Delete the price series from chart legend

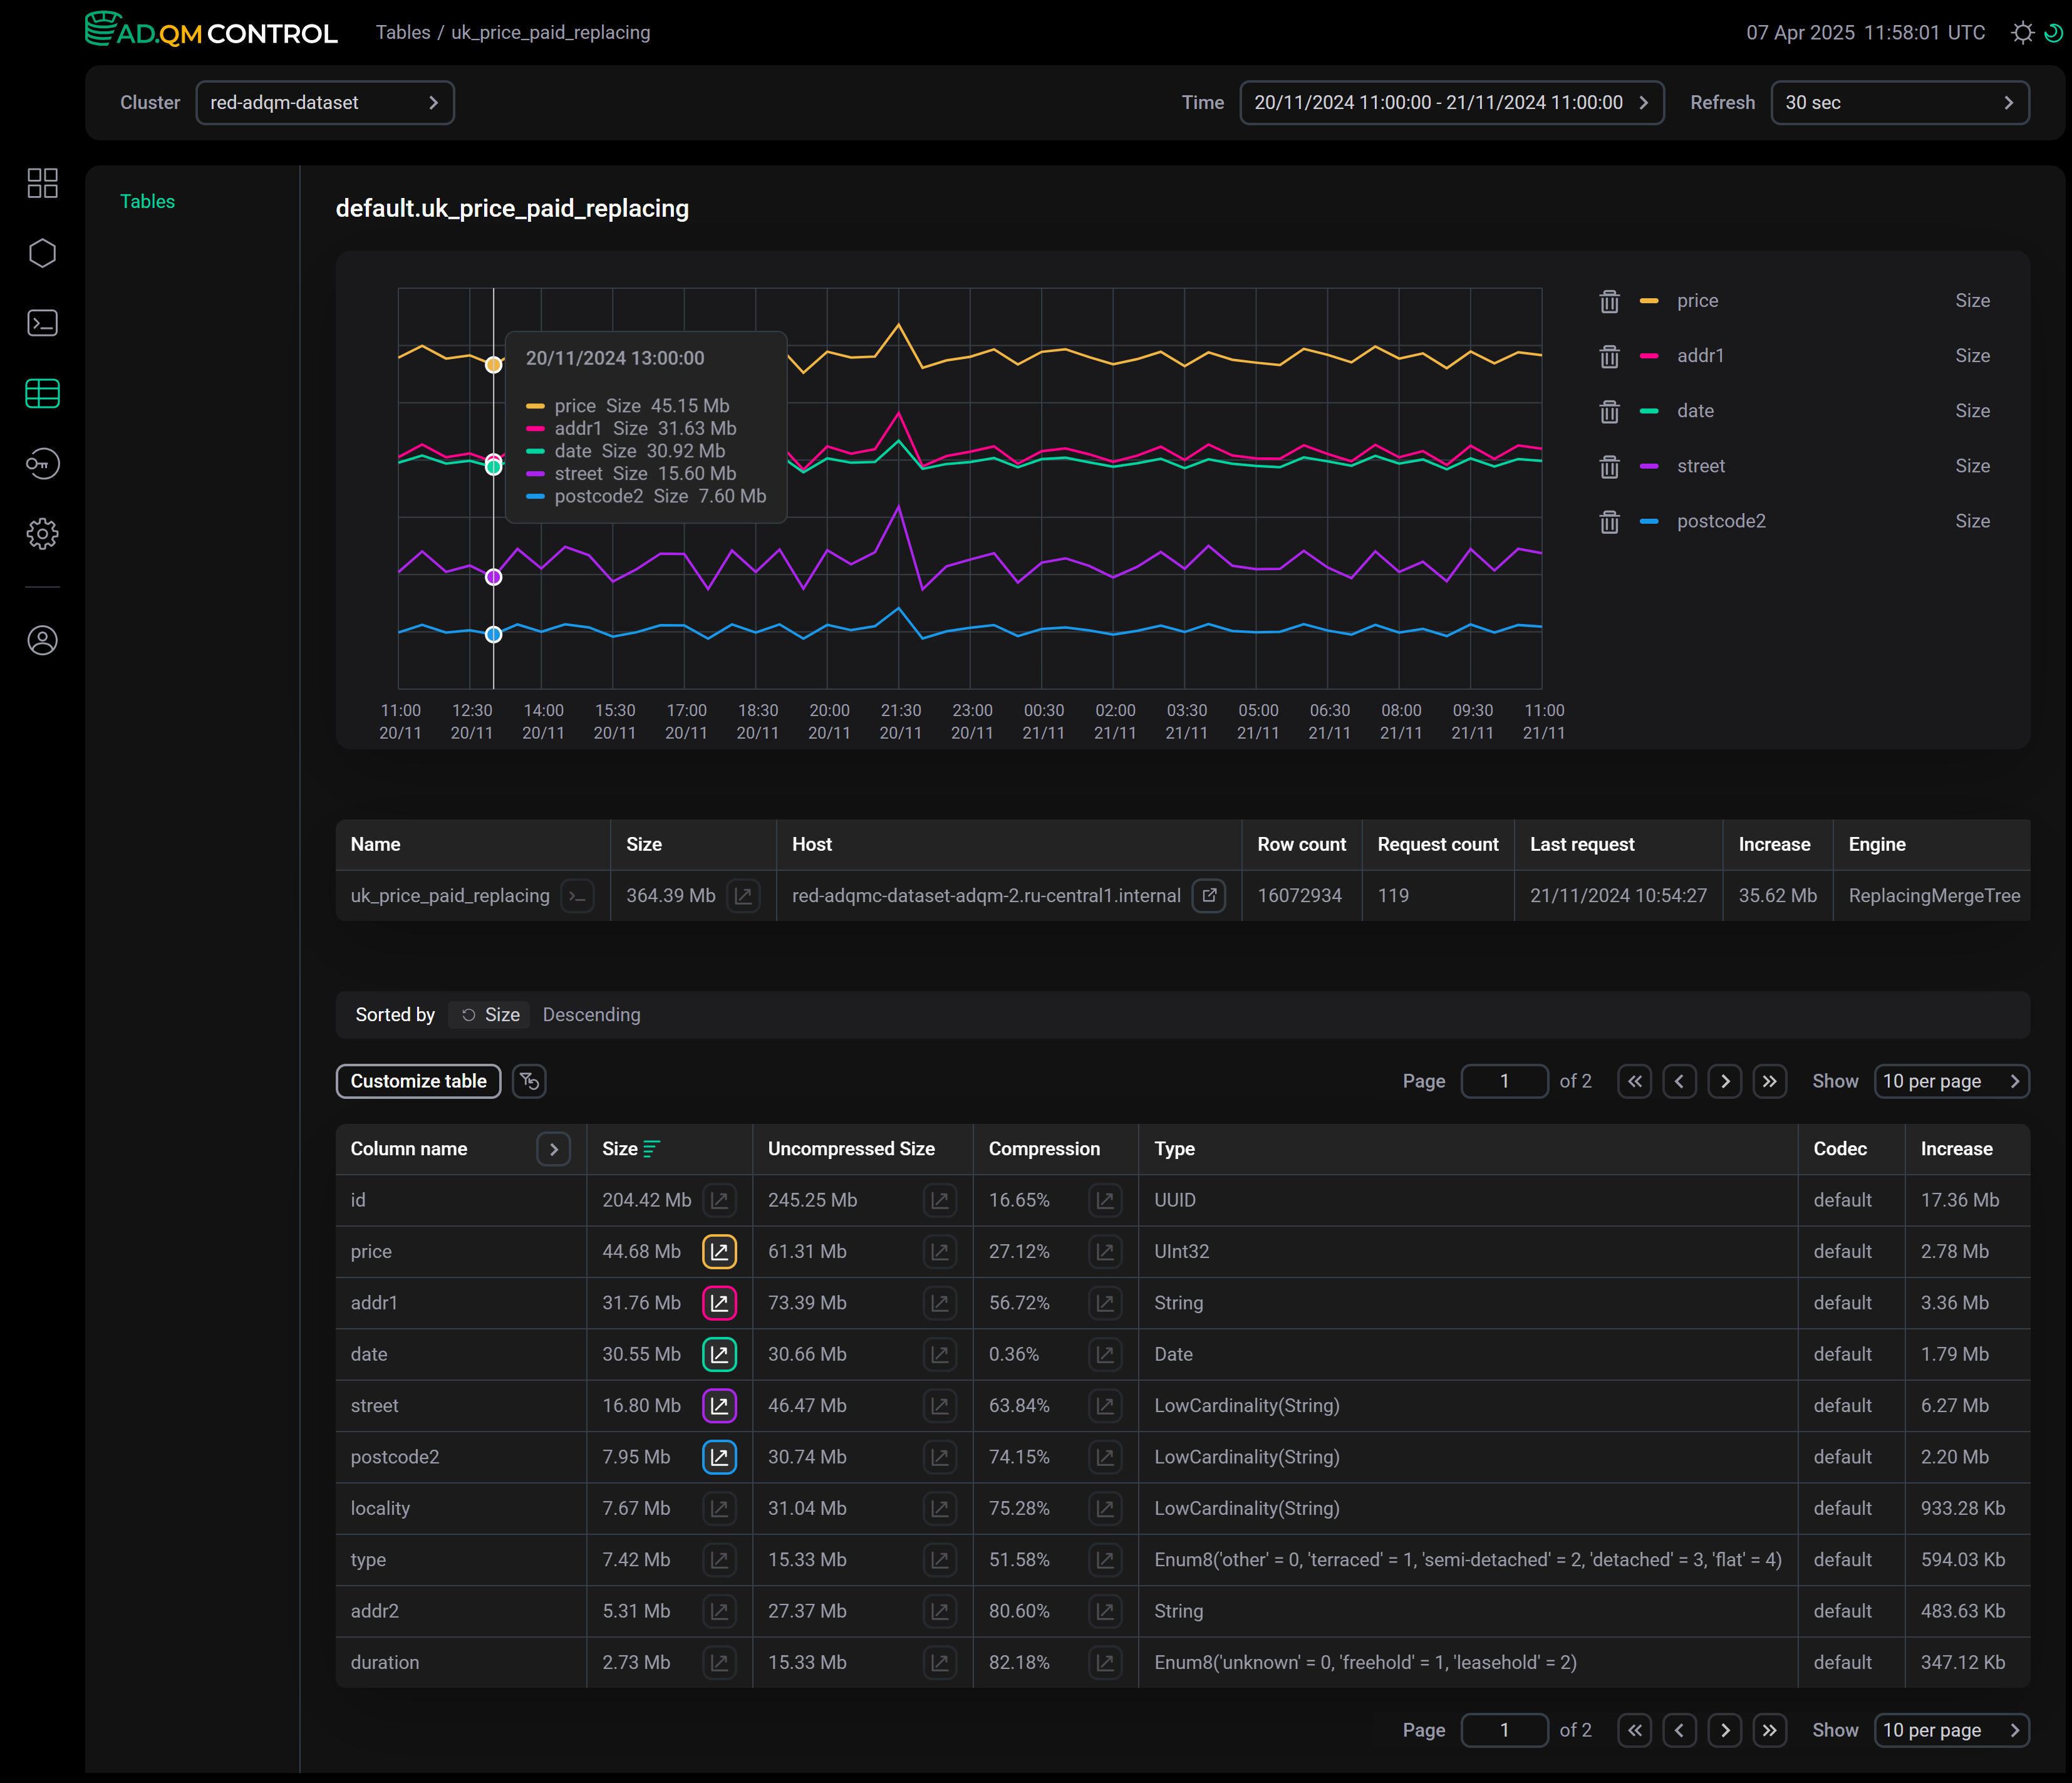coord(1609,301)
